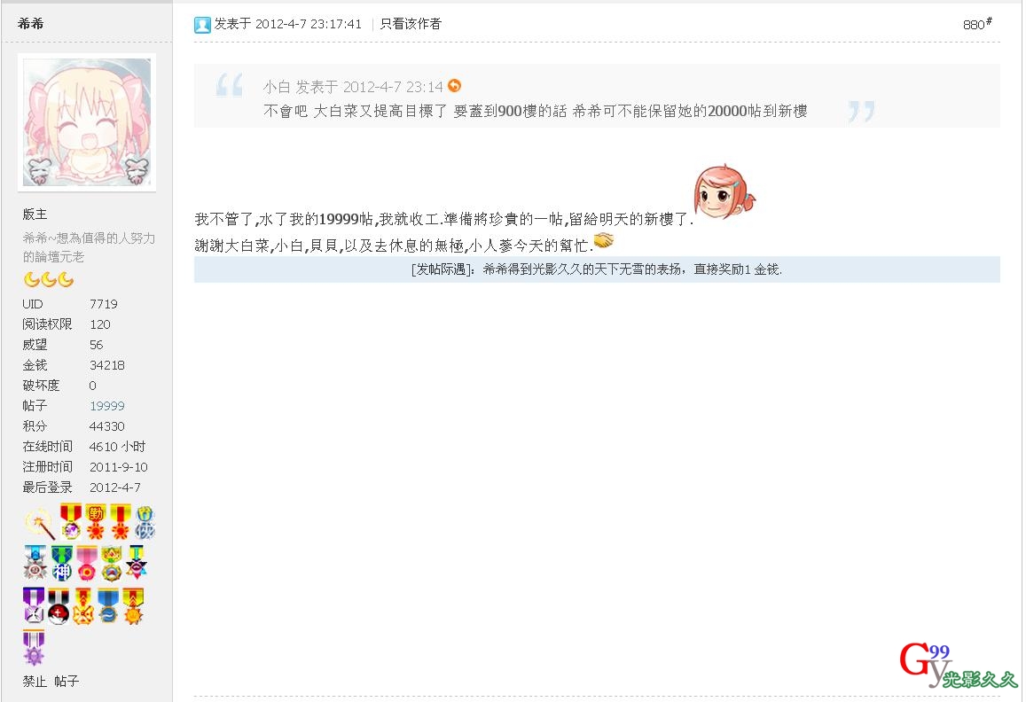Click the black-red Pokeball style medal
The height and width of the screenshot is (702, 1026).
pyautogui.click(x=59, y=605)
